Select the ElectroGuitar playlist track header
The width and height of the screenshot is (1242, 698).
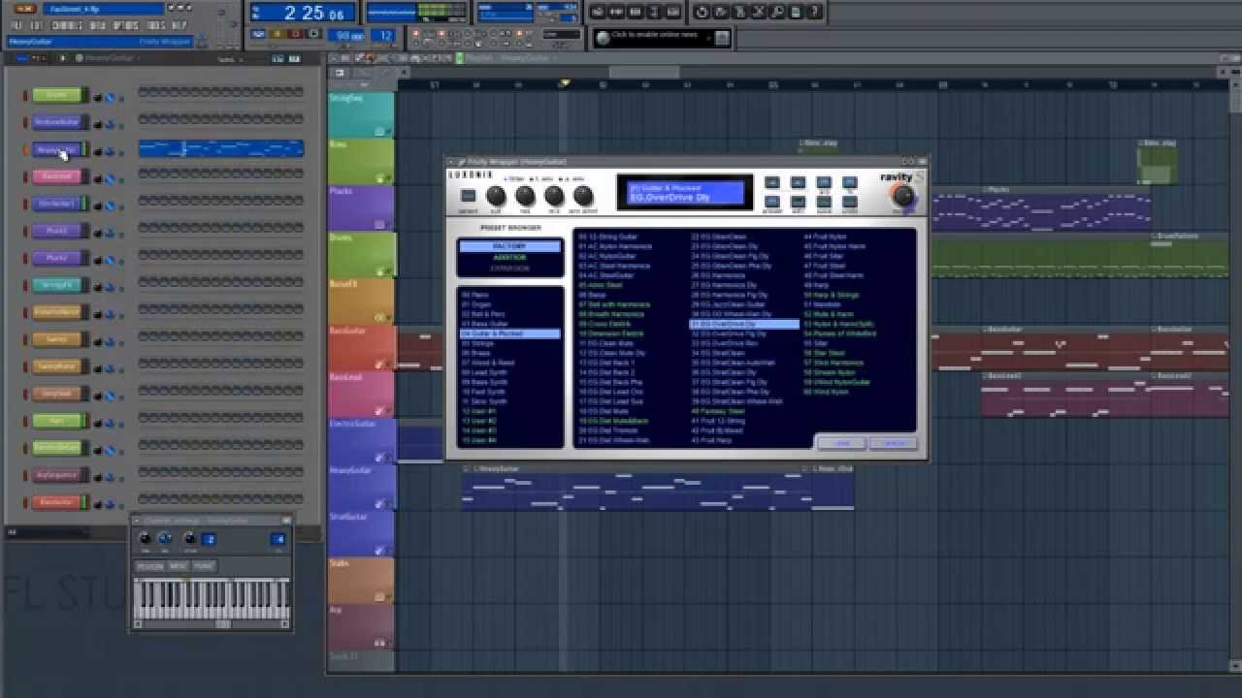(361, 440)
